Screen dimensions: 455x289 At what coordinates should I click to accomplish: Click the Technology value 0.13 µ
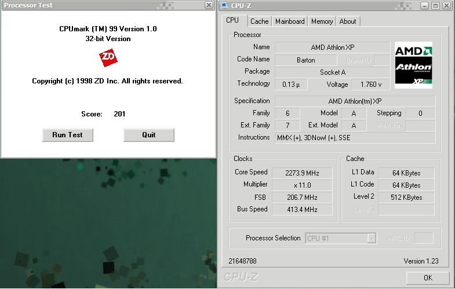(x=291, y=85)
